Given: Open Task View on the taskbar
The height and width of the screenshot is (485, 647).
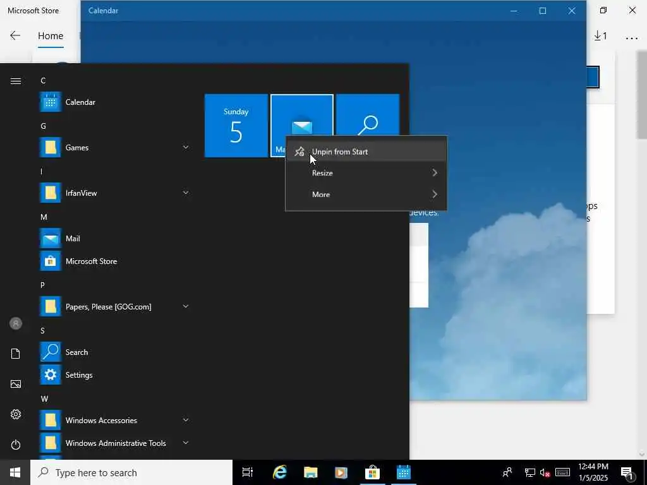Looking at the screenshot, I should click(x=248, y=472).
